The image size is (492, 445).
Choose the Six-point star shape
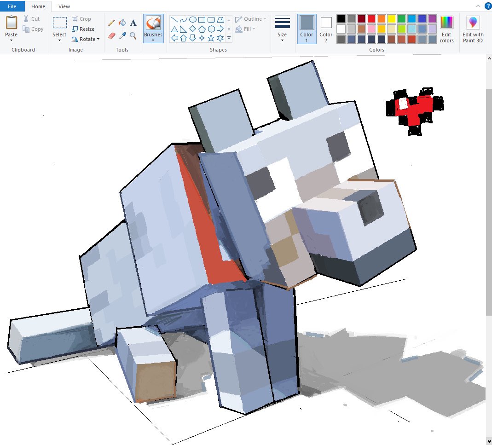(x=220, y=38)
